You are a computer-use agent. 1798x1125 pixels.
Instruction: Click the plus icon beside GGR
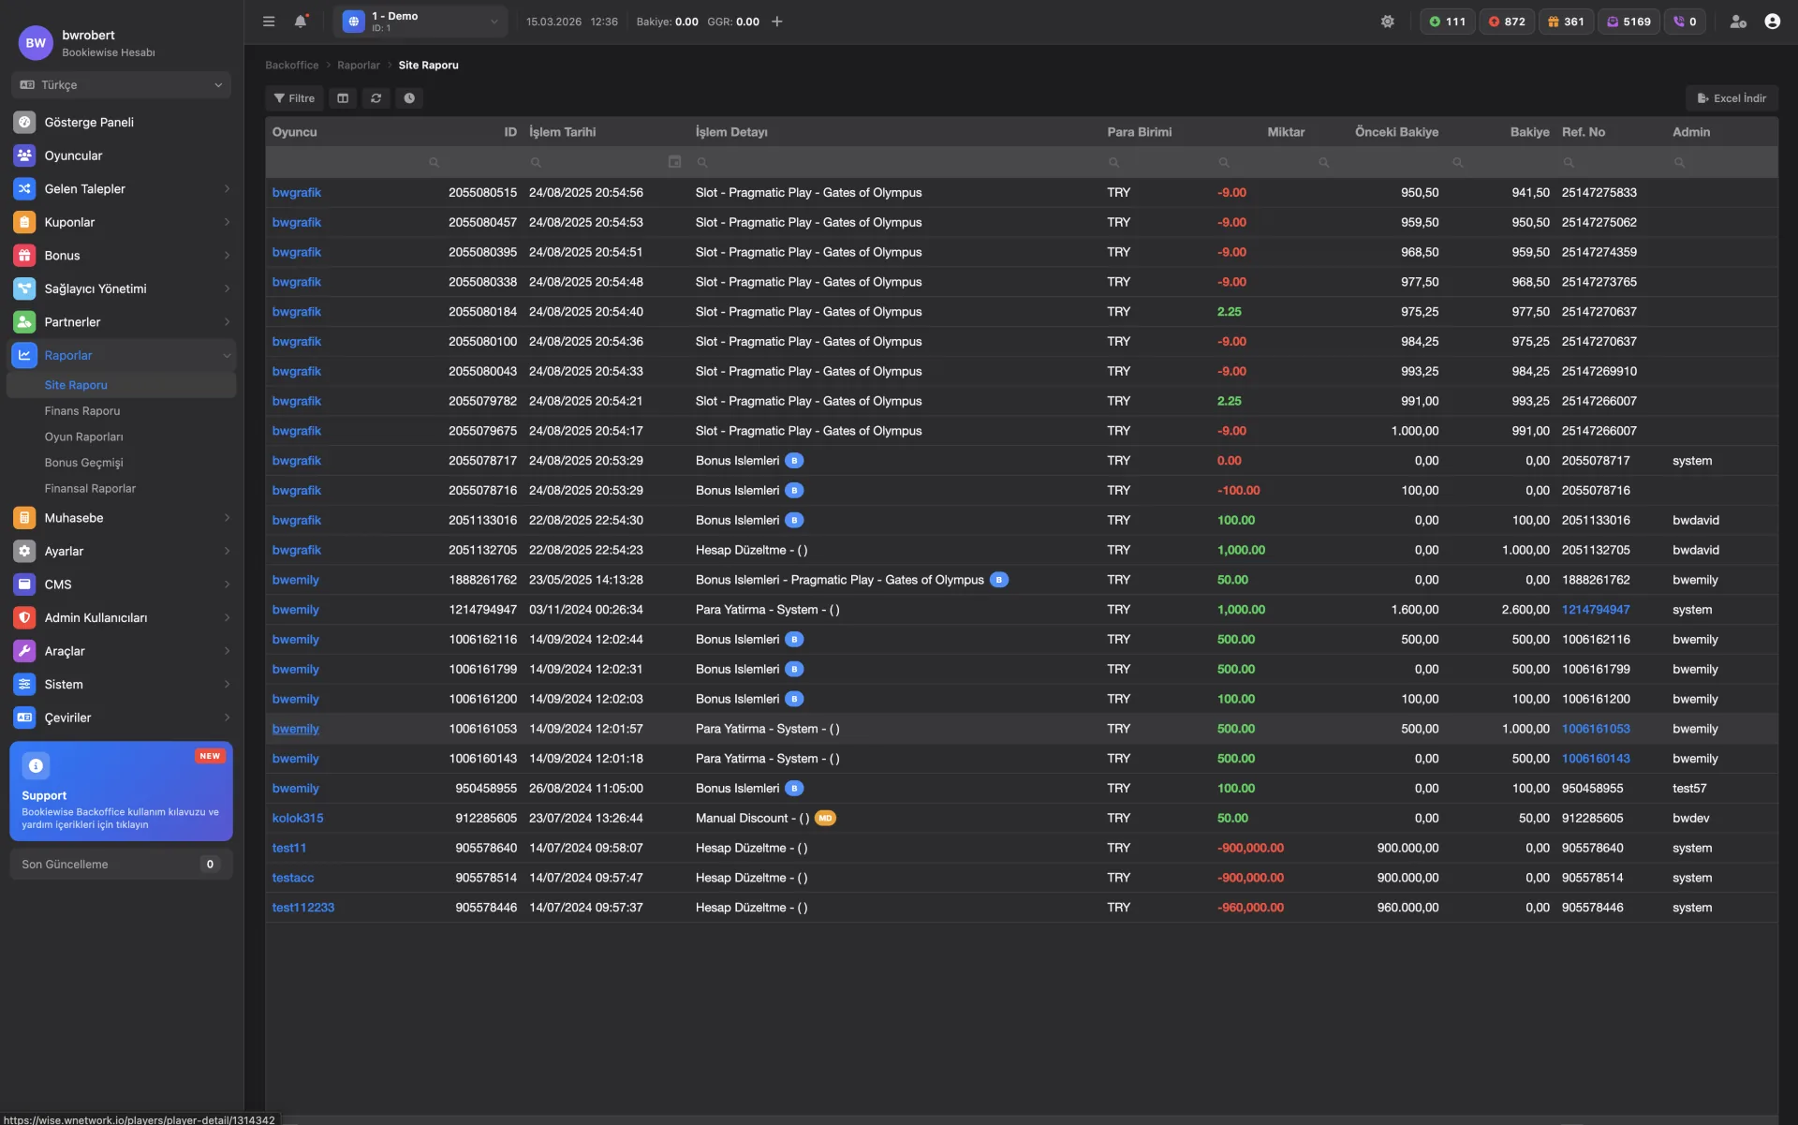pyautogui.click(x=776, y=22)
